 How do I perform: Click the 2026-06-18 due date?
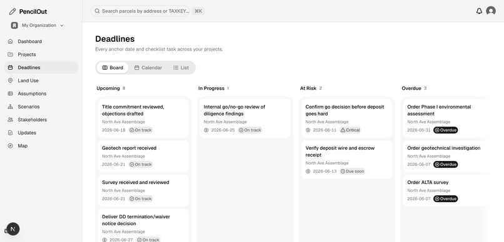[x=114, y=130]
